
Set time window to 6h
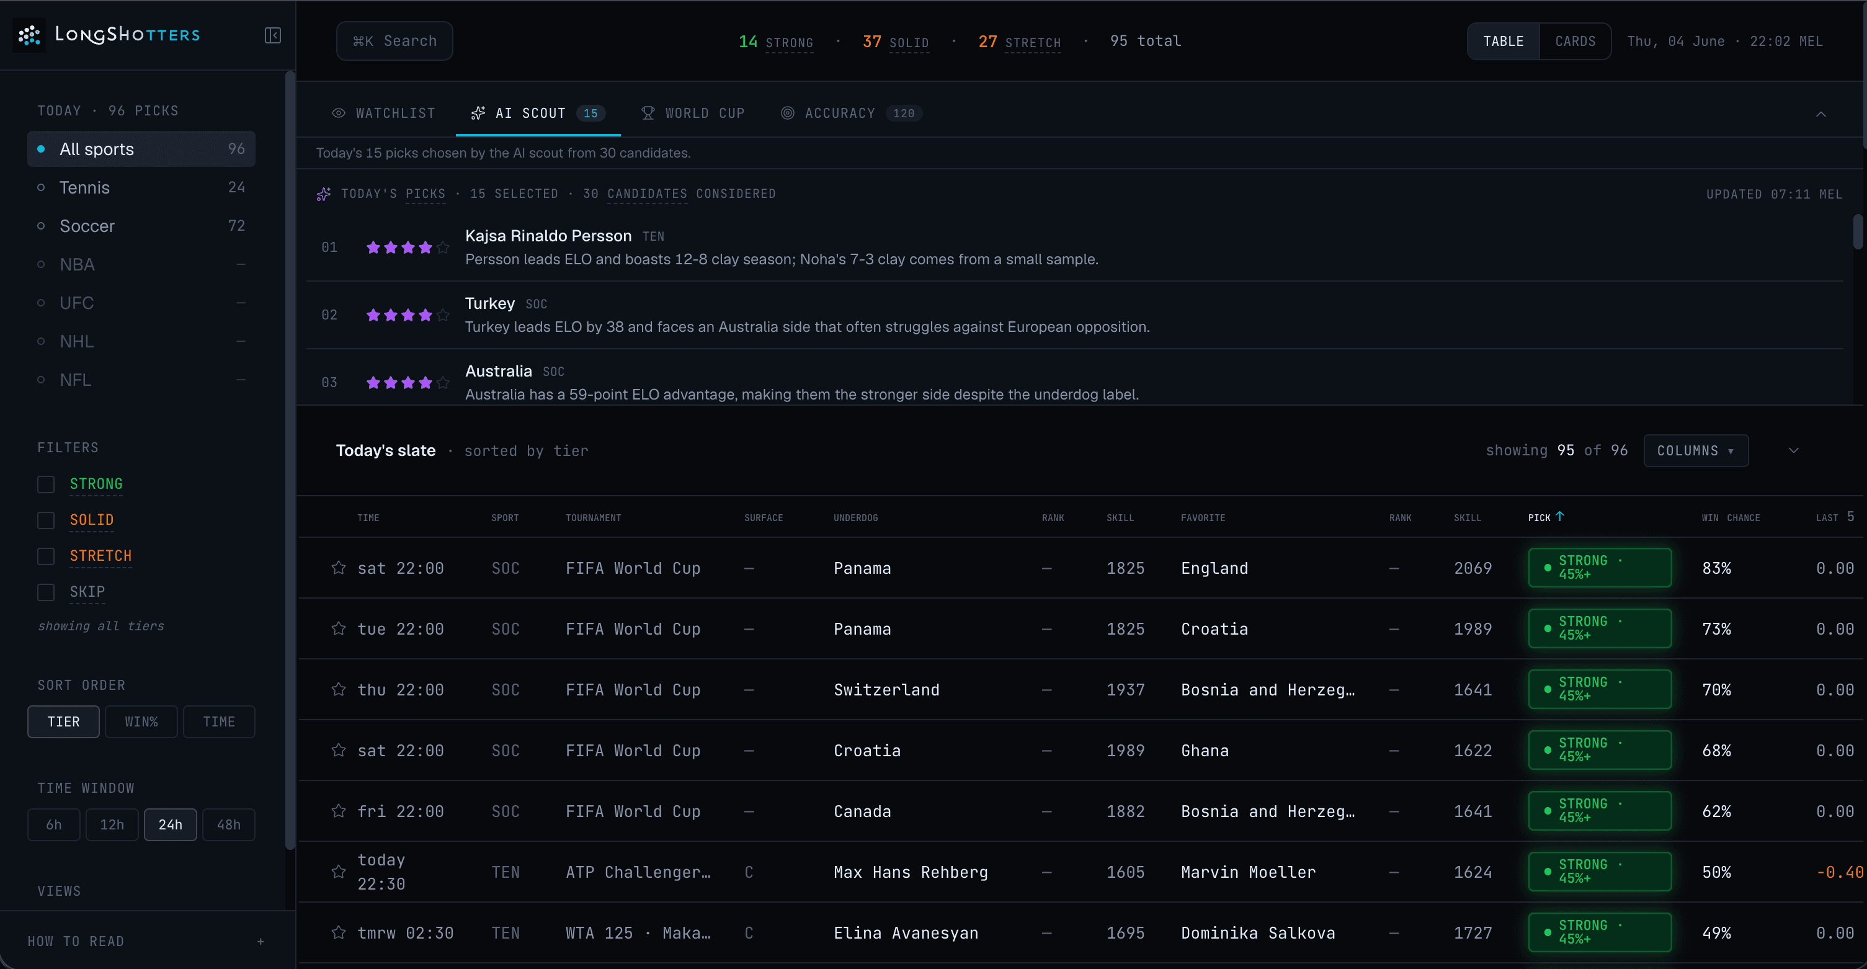[53, 825]
